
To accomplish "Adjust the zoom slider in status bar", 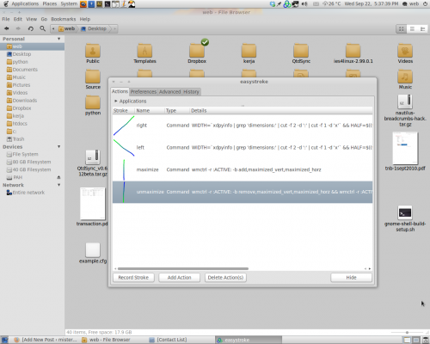I will pos(407,333).
